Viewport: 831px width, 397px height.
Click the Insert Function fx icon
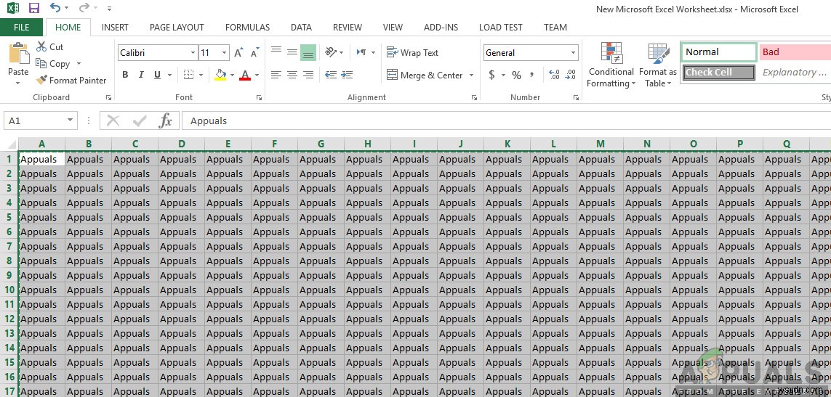point(165,120)
